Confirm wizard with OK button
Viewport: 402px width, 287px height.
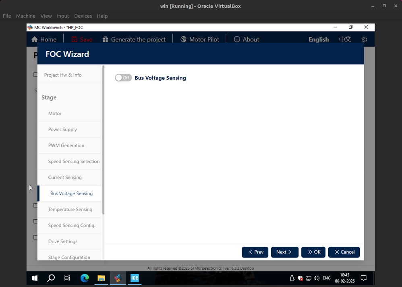(x=313, y=252)
